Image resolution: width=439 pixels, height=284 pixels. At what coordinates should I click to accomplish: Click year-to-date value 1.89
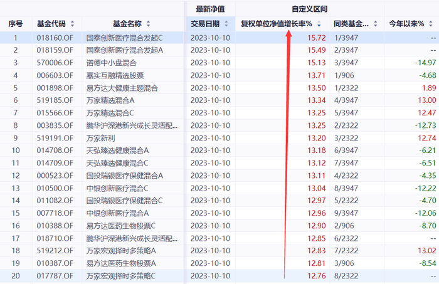pos(429,88)
